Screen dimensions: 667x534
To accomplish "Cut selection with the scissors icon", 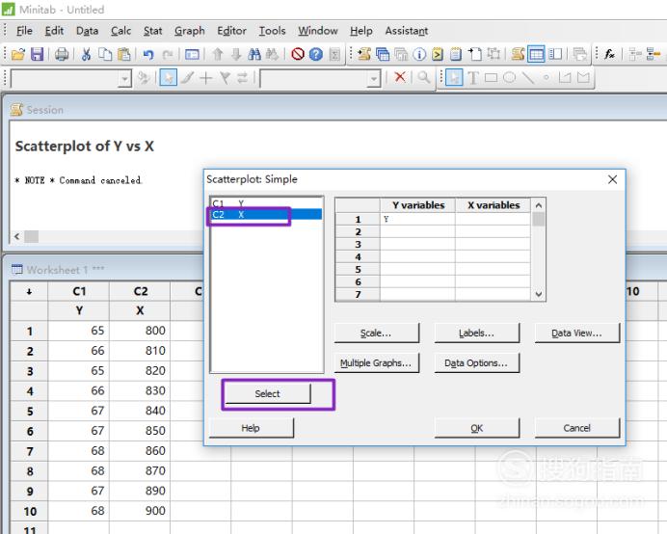I will [87, 55].
